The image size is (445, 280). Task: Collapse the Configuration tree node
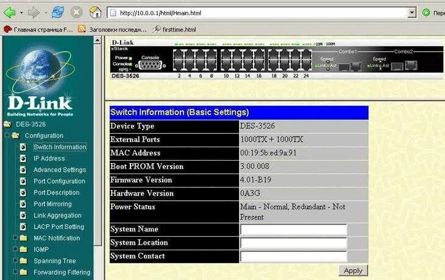click(x=7, y=136)
